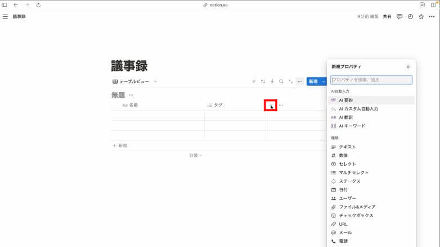
Task: Open the page more-options ellipsis menu
Action: point(432,16)
